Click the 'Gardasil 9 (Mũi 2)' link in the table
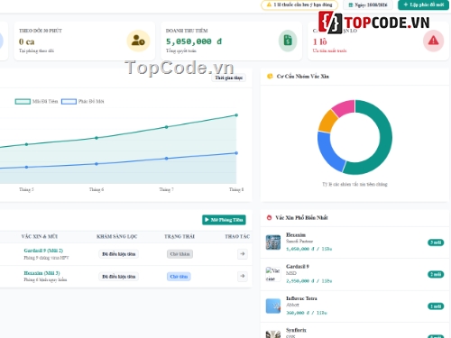 pos(43,251)
